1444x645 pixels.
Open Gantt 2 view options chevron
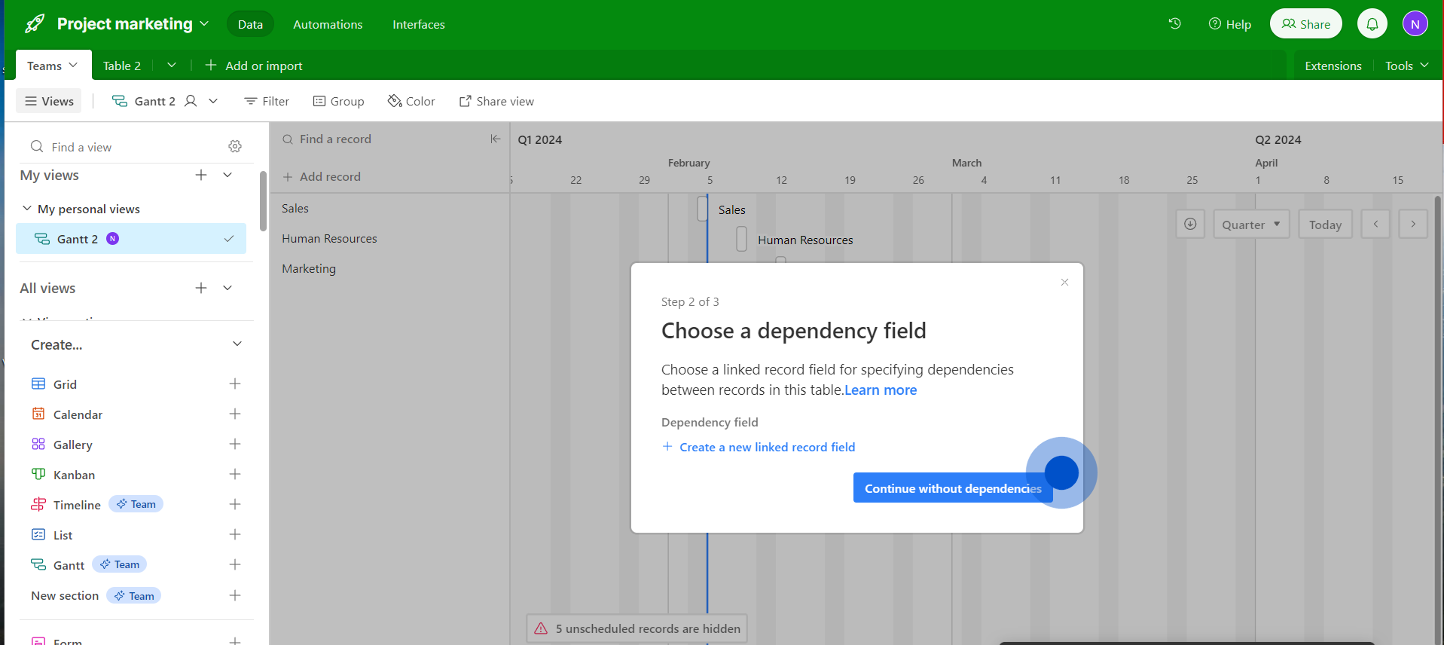coord(213,101)
